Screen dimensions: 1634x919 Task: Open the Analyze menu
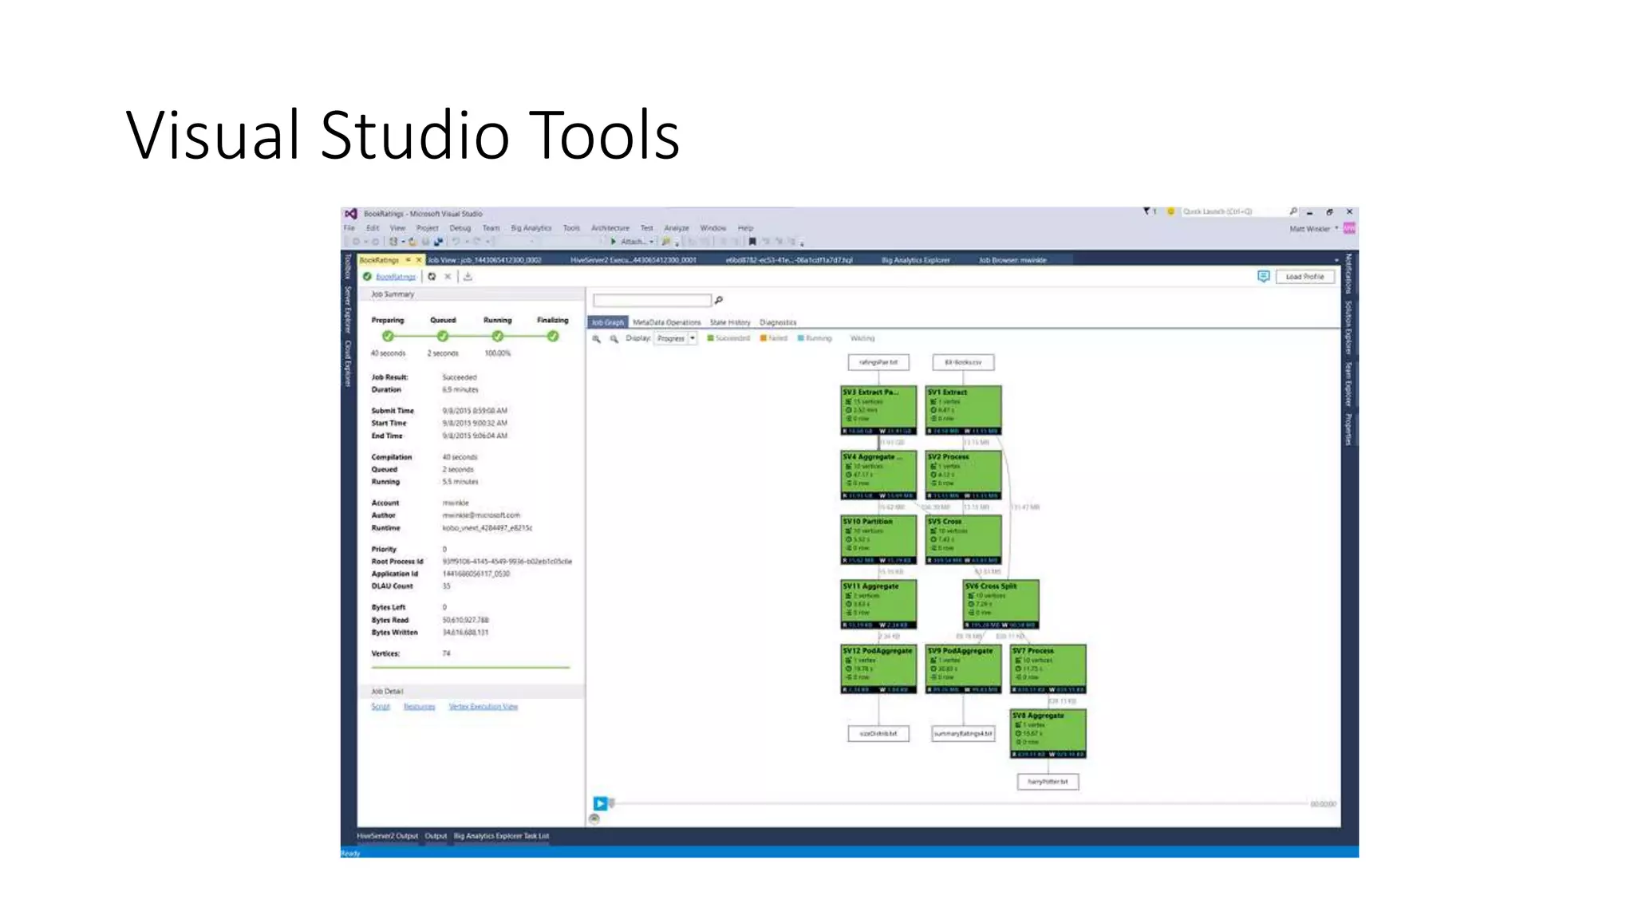click(677, 228)
